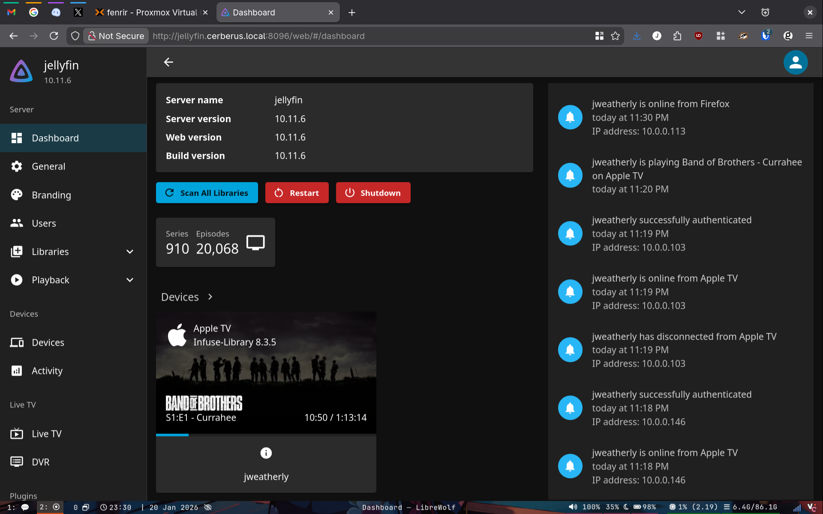Click the uBlock Origin shield icon
This screenshot has width=823, height=514.
(698, 36)
